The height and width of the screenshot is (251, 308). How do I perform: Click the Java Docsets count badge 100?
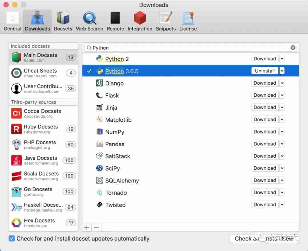point(69,160)
